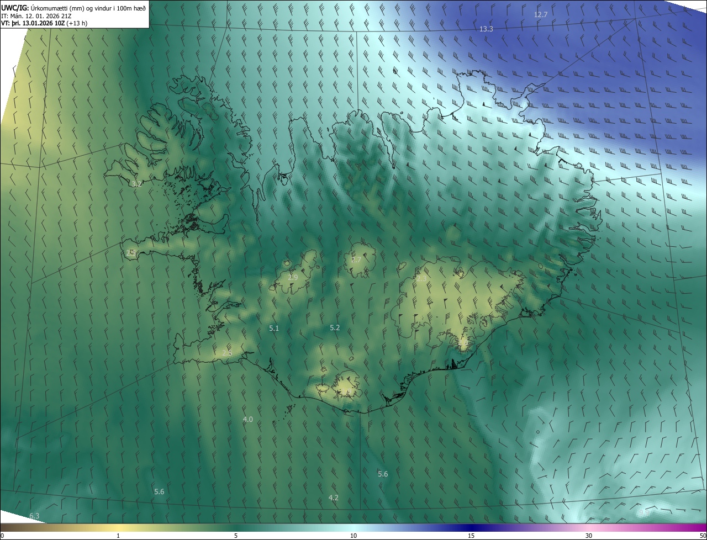Click the 1 tick on the color scale

coord(119,536)
